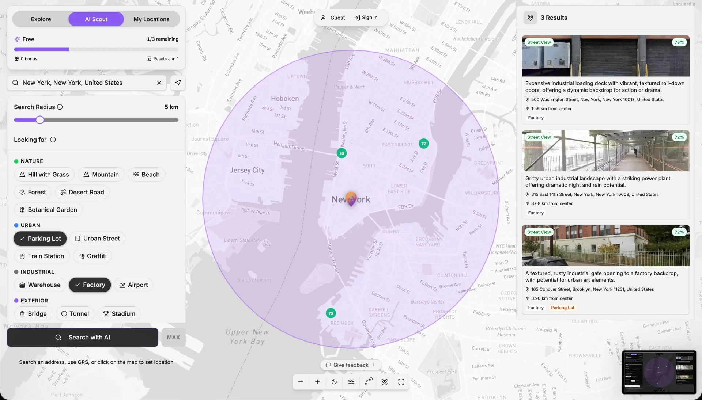702x400 pixels.
Task: Click the location search input field
Action: pos(87,83)
